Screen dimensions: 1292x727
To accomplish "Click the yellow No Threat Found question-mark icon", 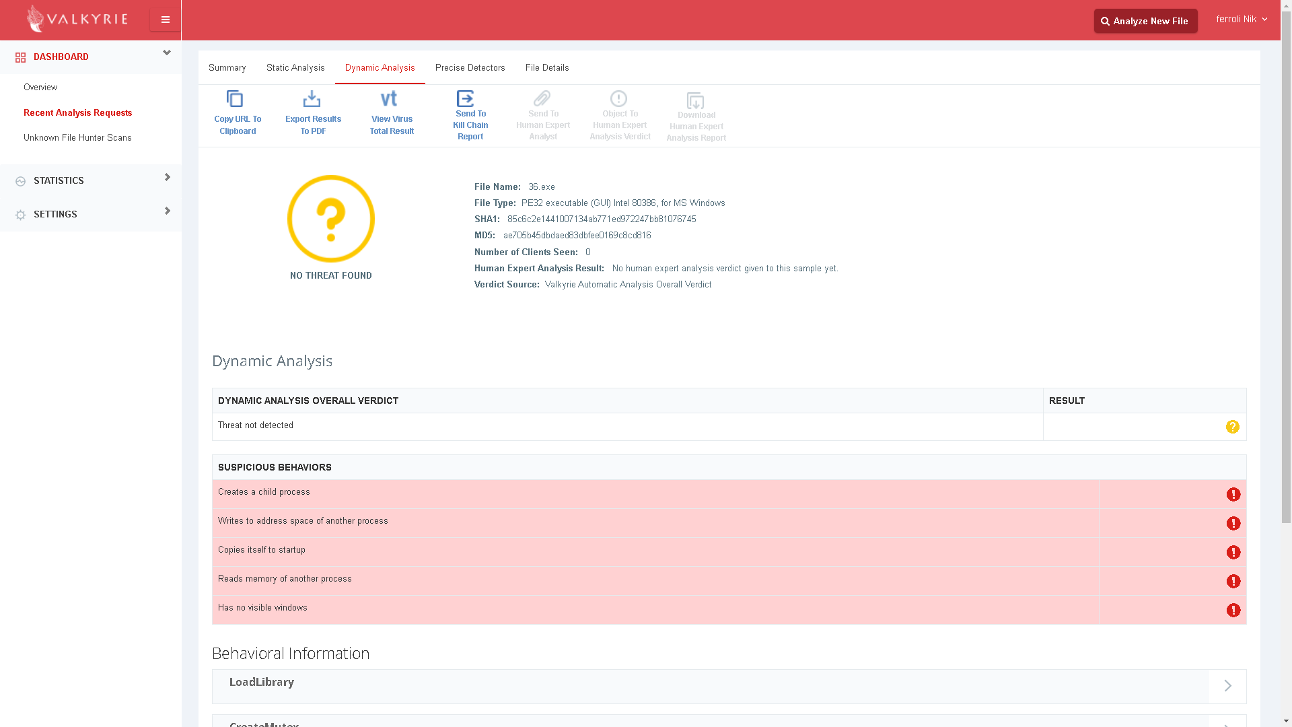I will [x=330, y=219].
